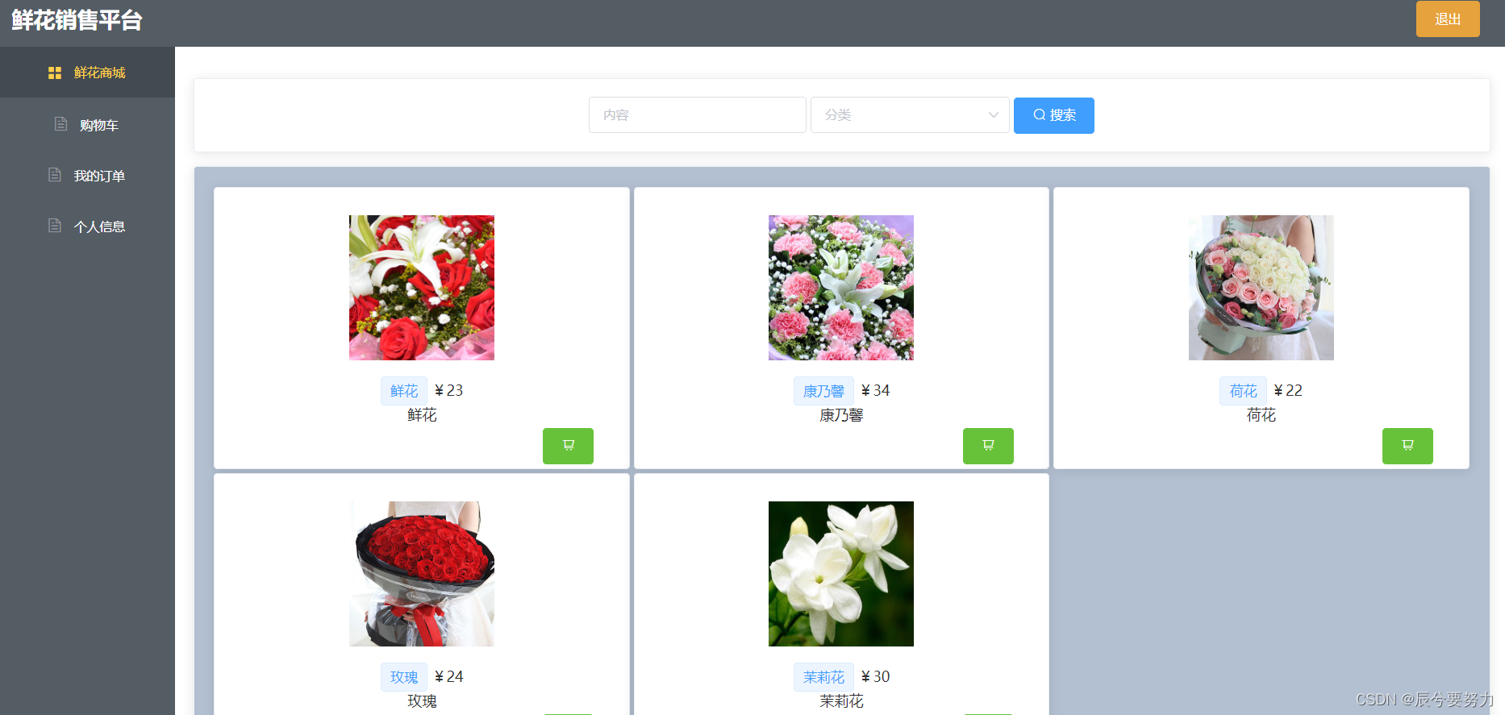Click the 个人信息 document icon

[55, 226]
